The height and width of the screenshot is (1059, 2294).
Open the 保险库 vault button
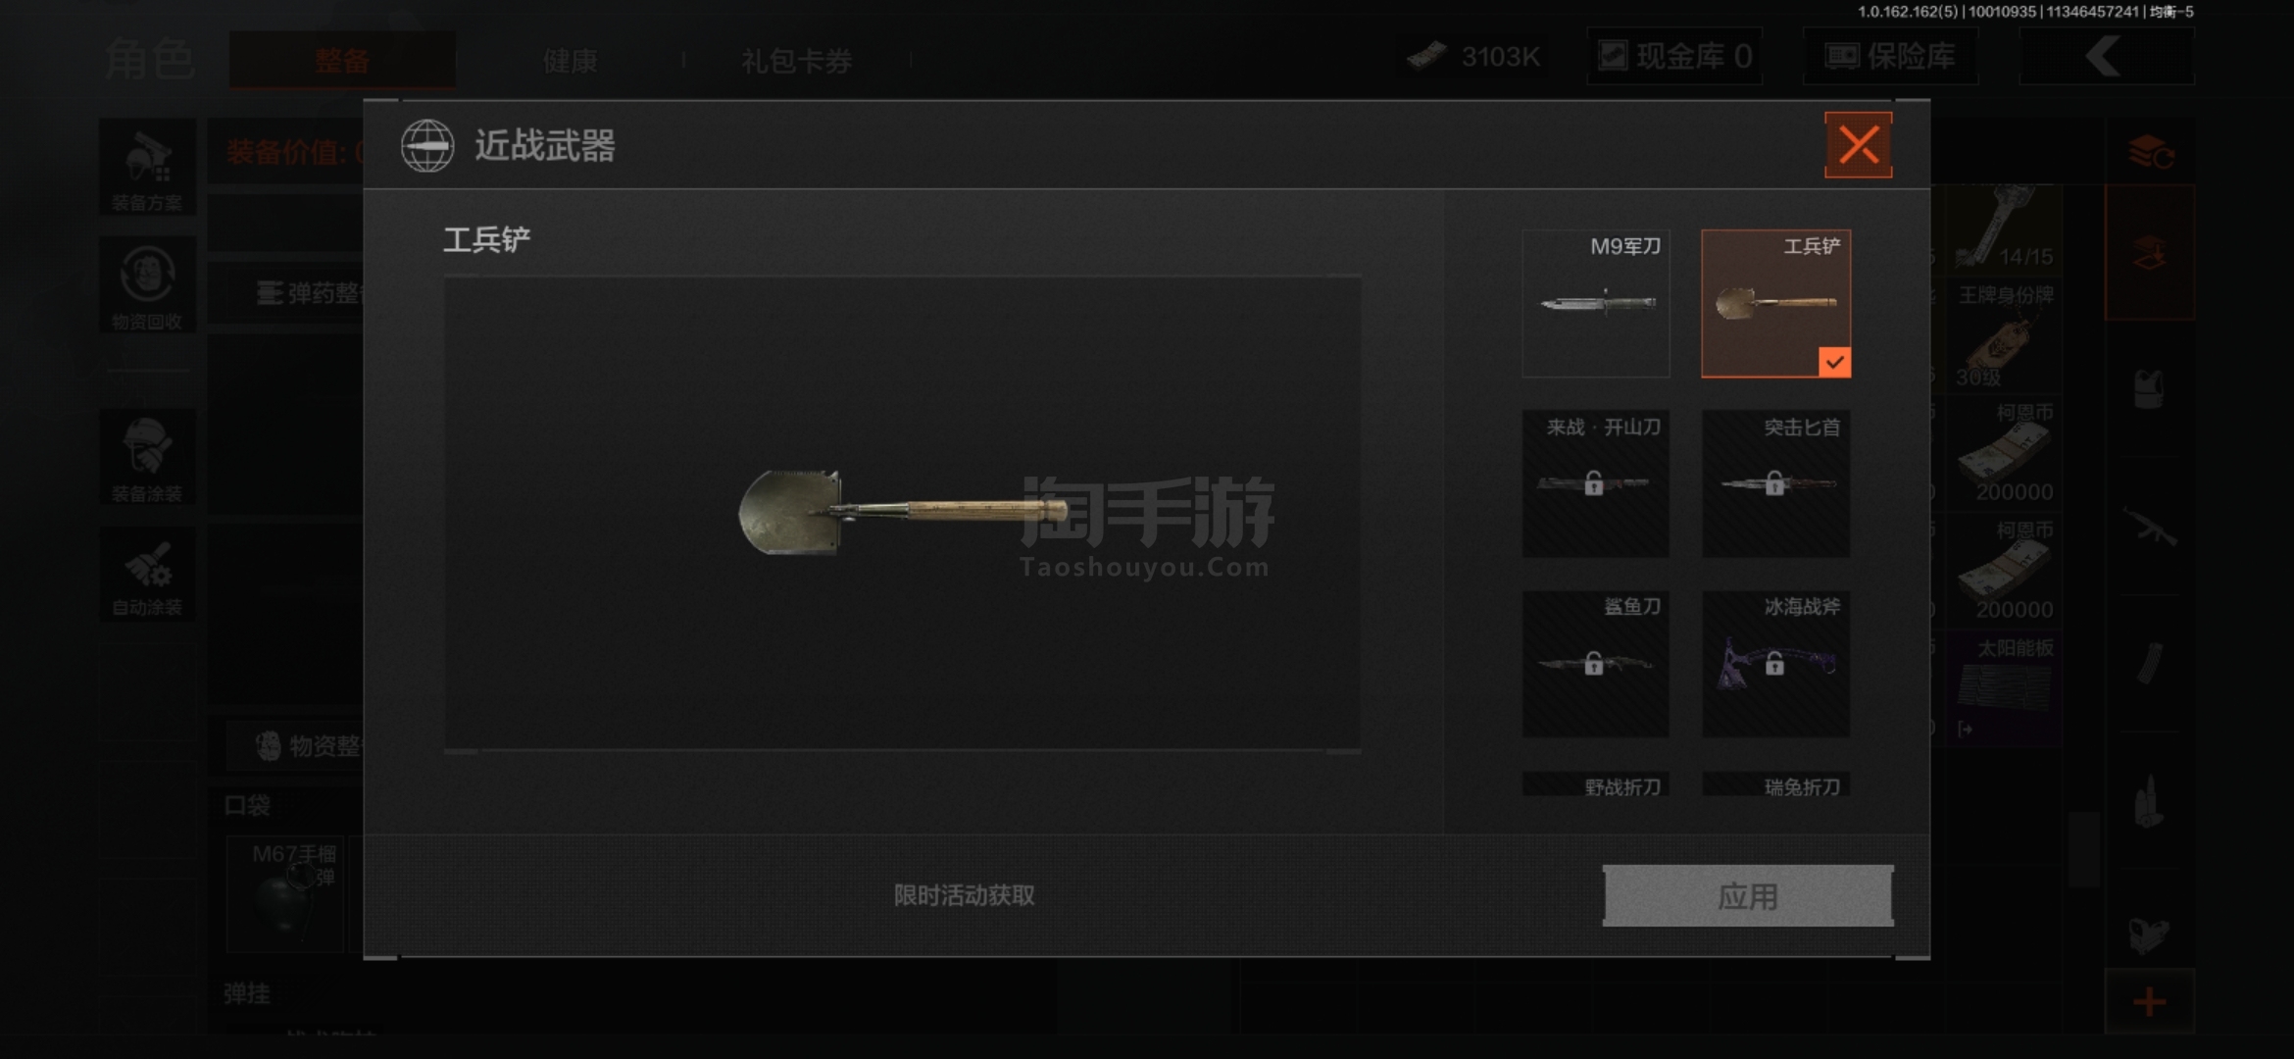coord(1890,56)
